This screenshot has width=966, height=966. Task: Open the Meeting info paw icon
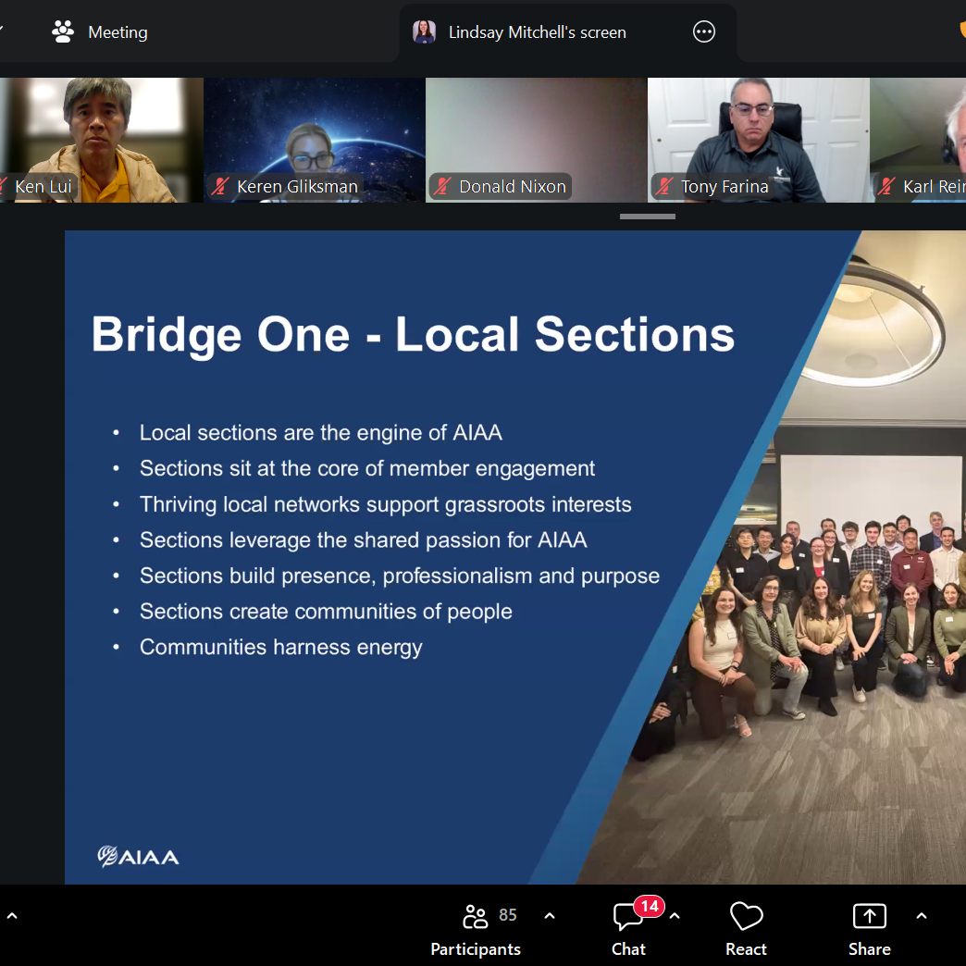(63, 32)
